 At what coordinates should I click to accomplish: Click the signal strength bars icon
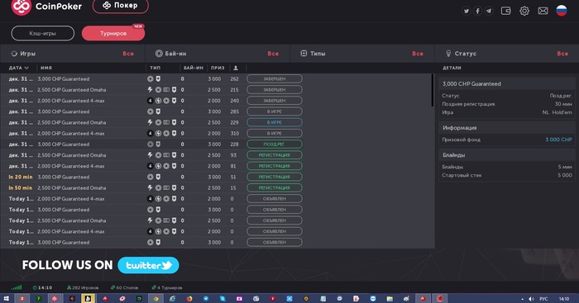tap(17, 287)
